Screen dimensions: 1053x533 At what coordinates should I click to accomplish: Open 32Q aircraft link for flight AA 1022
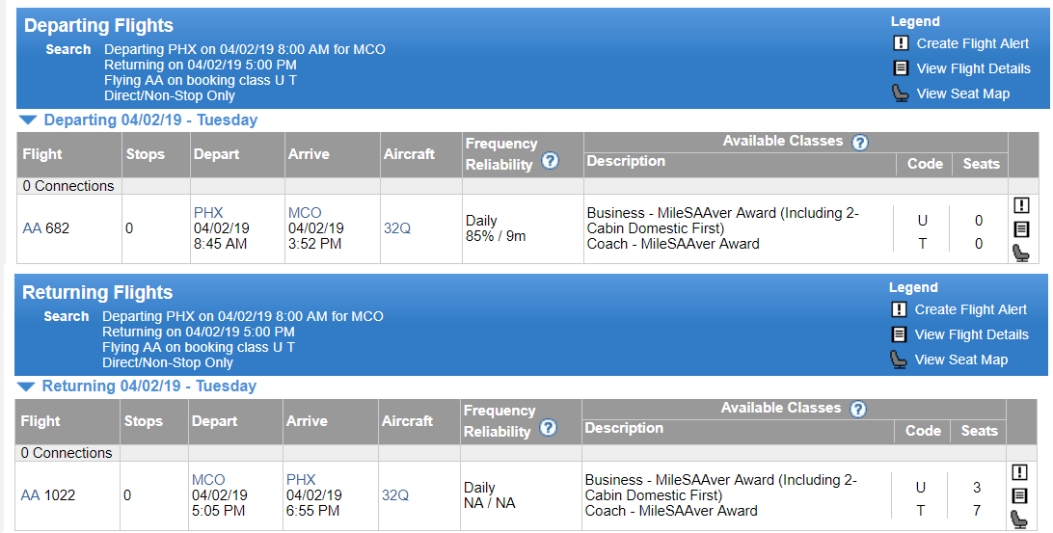click(395, 495)
